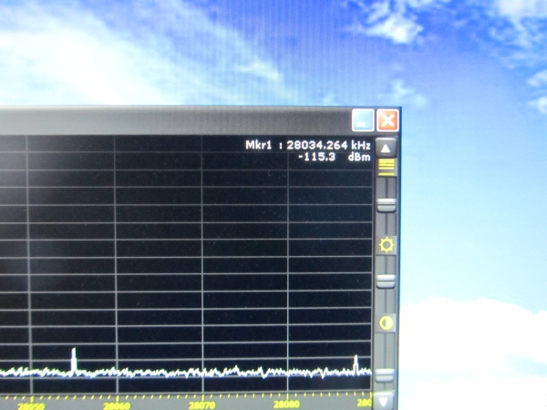547x410 pixels.
Task: Click the blue maximize window button
Action: click(x=363, y=120)
